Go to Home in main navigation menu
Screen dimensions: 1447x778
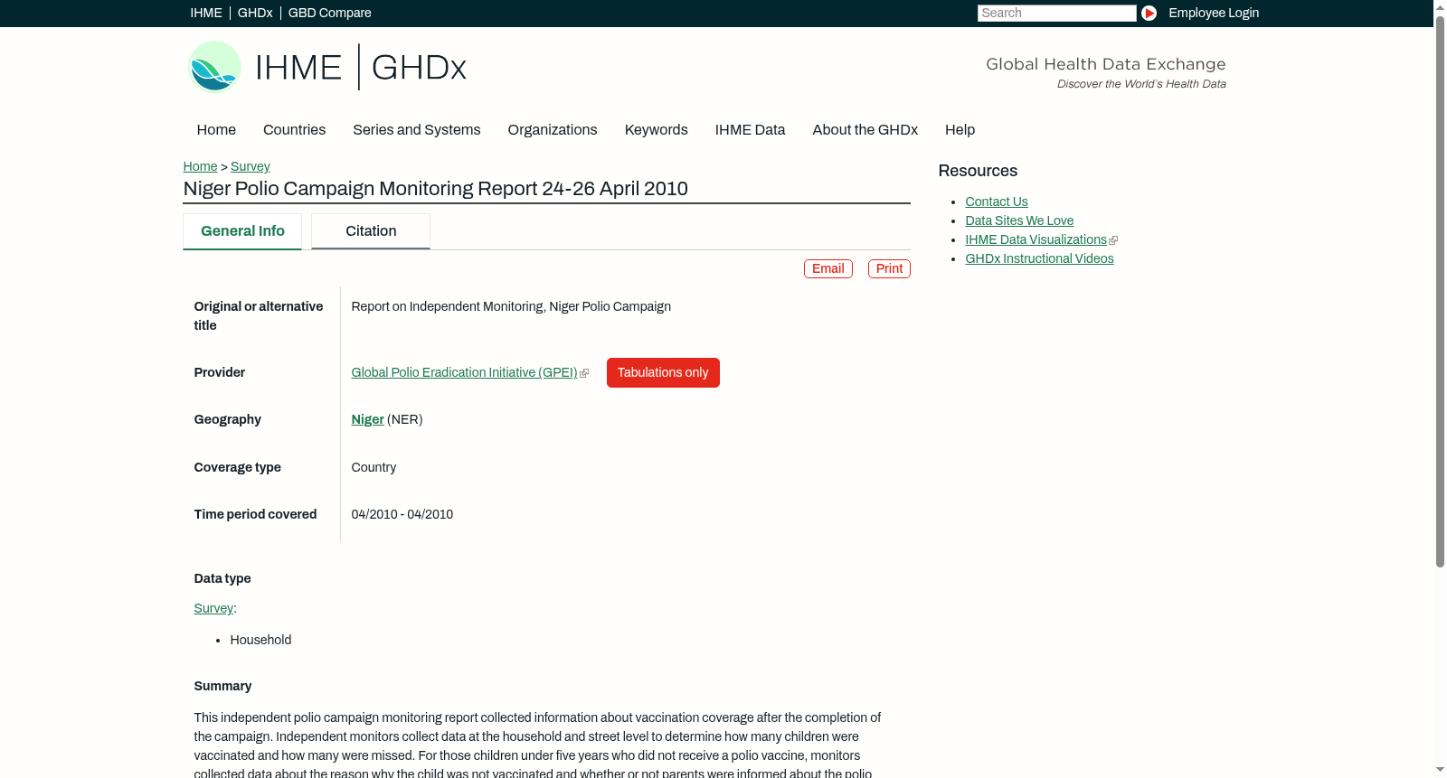[x=216, y=130]
